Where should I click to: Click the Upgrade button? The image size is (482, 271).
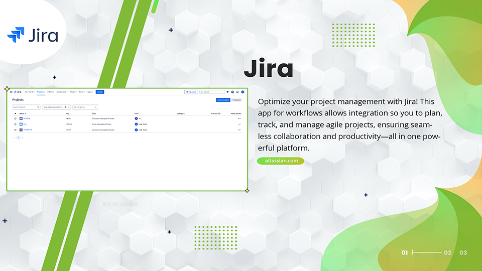coord(191,92)
